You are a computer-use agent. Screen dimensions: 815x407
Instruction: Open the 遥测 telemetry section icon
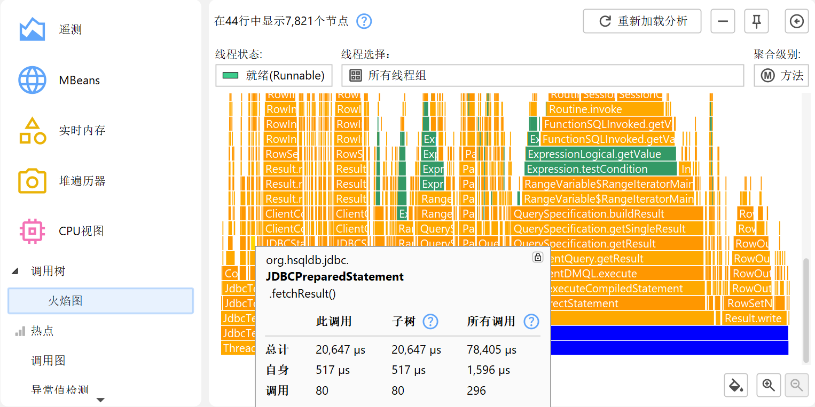[x=32, y=29]
